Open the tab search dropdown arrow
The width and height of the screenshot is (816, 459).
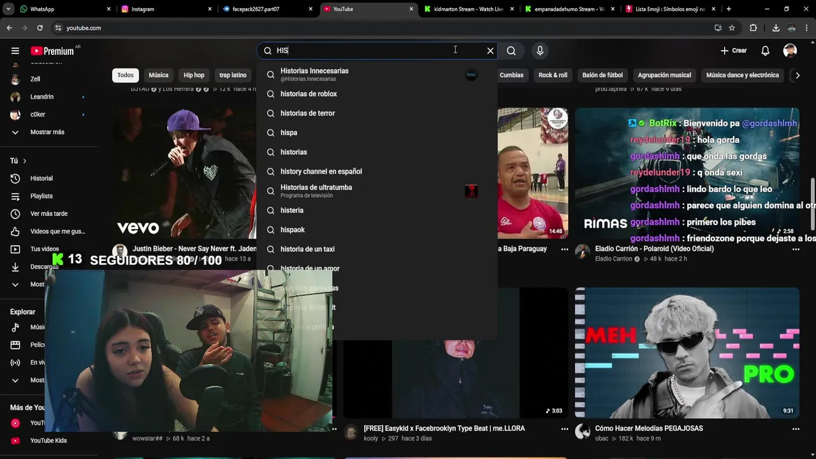click(x=8, y=9)
